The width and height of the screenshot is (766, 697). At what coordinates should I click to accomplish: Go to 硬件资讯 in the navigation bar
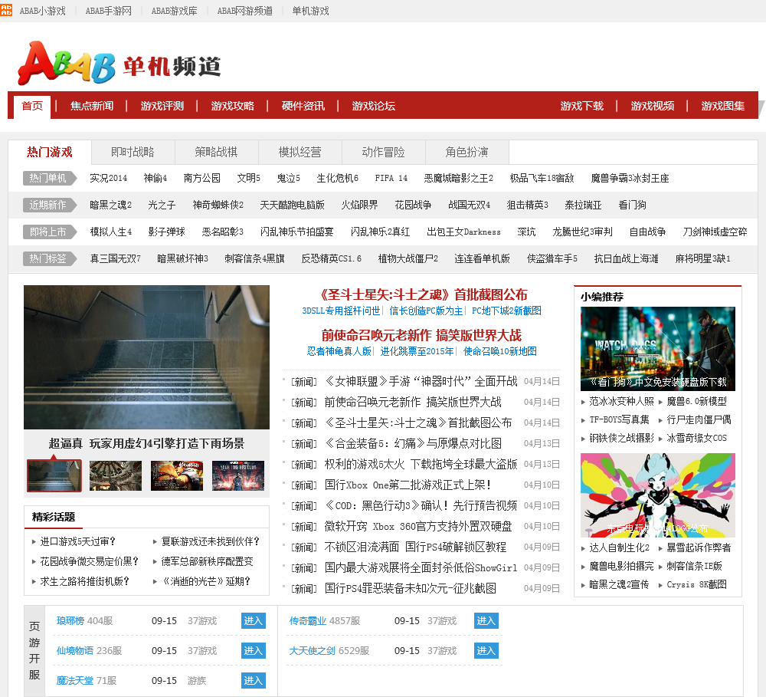tap(303, 106)
